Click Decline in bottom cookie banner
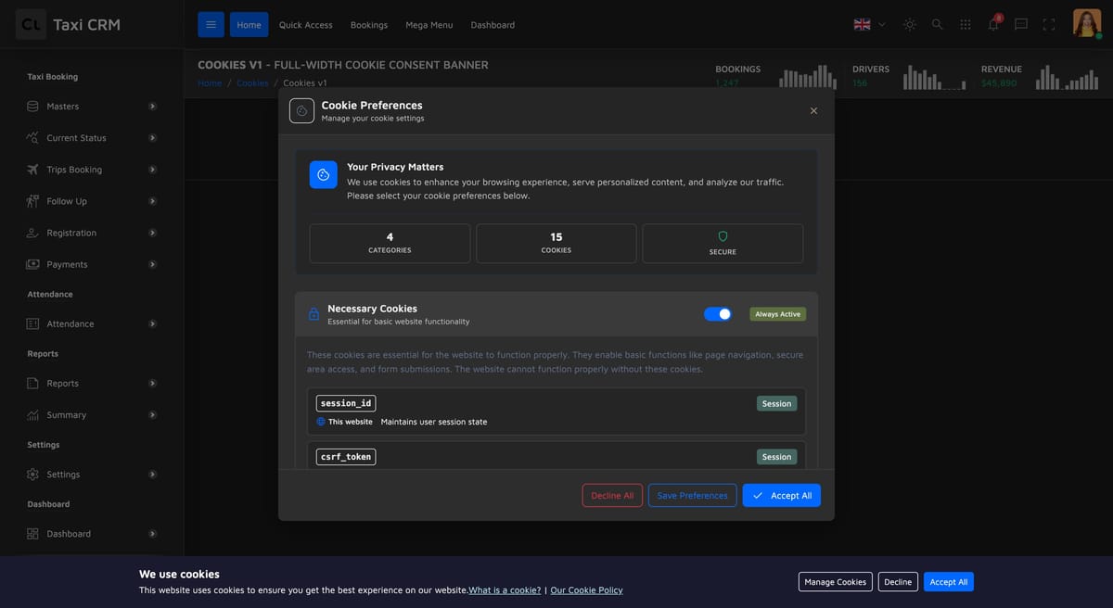 [x=898, y=582]
